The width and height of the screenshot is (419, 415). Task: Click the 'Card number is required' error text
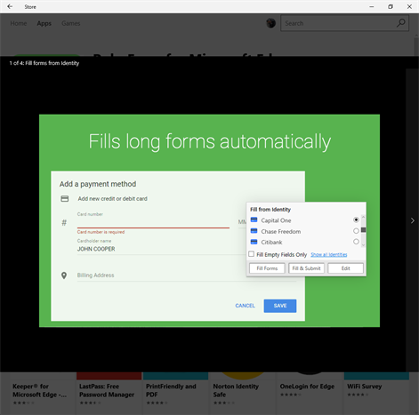click(x=101, y=232)
